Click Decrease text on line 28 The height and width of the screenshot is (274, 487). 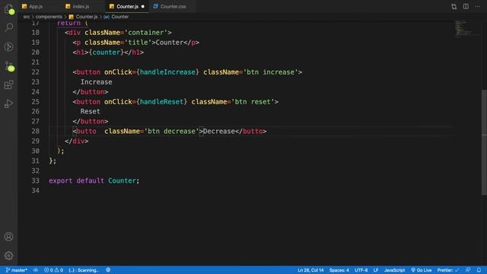pyautogui.click(x=218, y=131)
